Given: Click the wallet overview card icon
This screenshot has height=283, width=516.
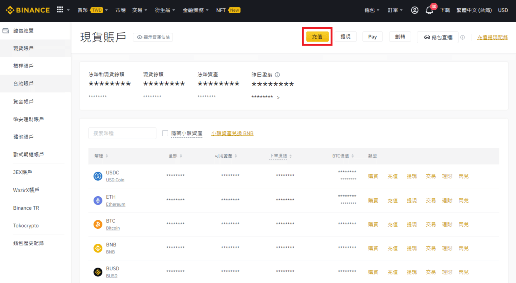Looking at the screenshot, I should [6, 31].
